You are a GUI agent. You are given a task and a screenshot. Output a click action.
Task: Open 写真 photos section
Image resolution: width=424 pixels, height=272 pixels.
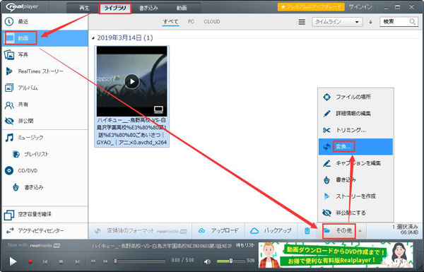click(45, 55)
